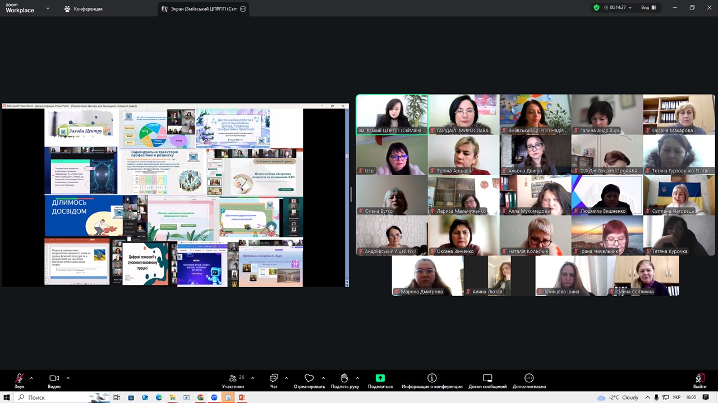This screenshot has width=718, height=403.
Task: Expand audio options arrow next to Звук
Action: click(31, 378)
